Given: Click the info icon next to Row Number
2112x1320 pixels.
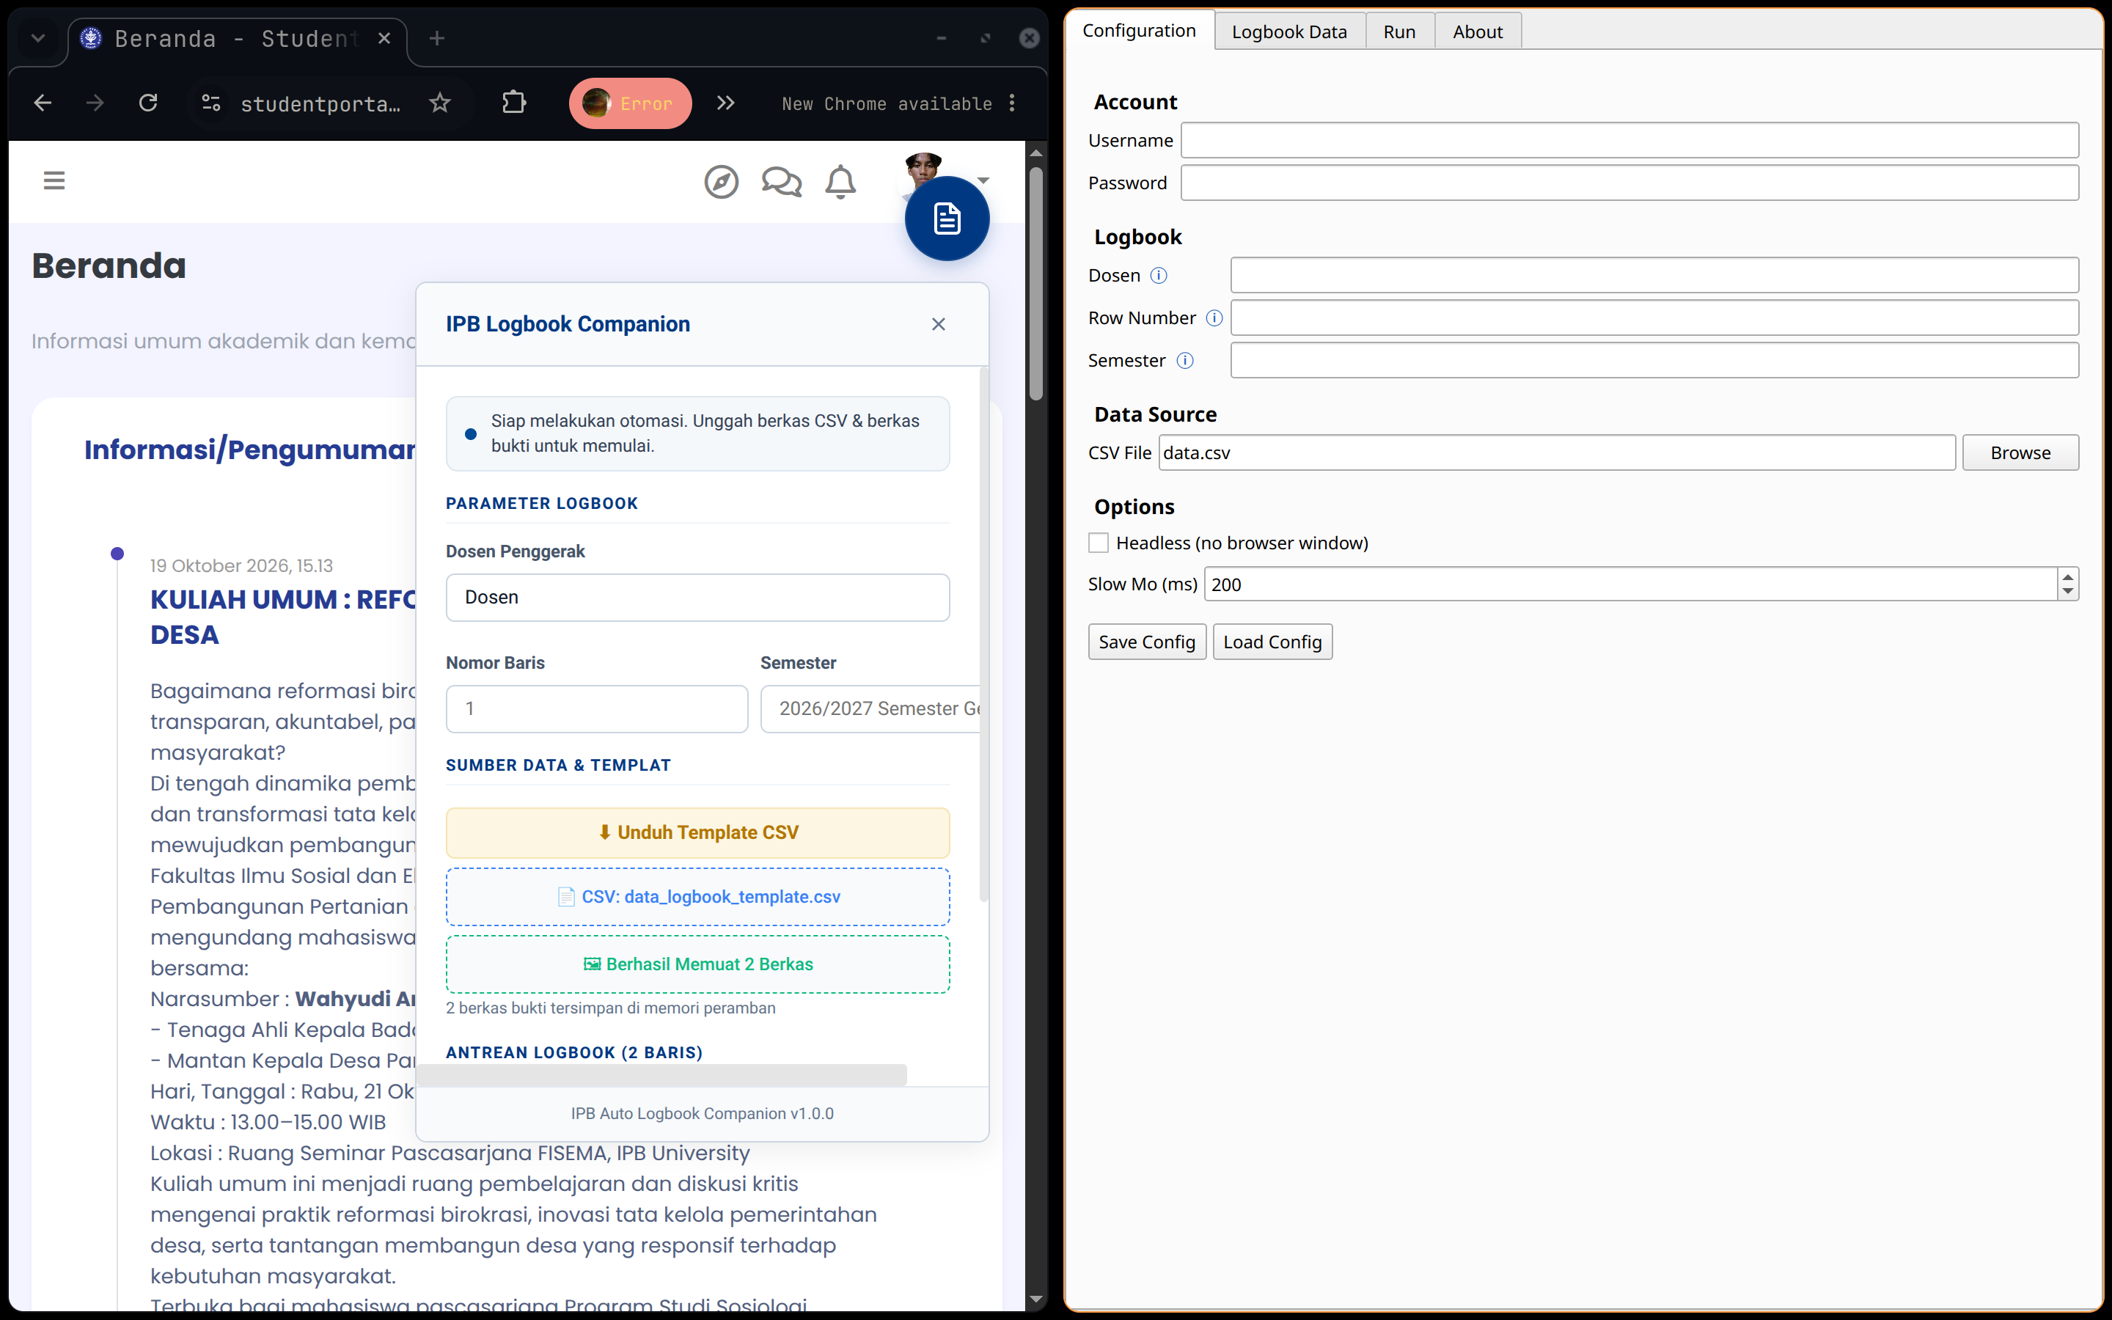Looking at the screenshot, I should tap(1214, 318).
